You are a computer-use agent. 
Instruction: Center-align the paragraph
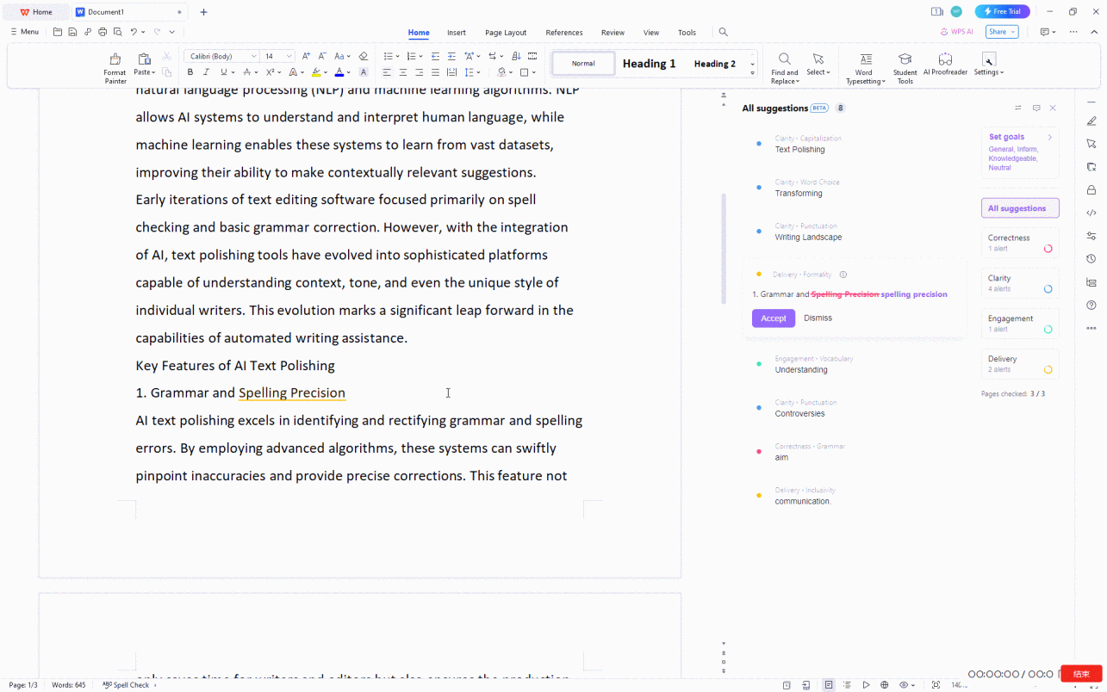403,72
